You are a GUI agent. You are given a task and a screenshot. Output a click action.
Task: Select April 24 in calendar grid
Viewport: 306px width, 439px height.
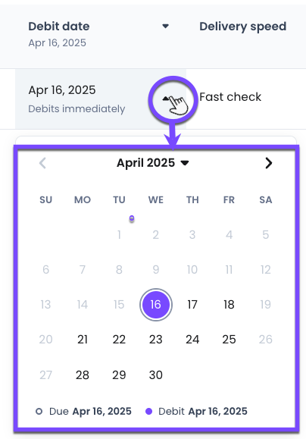tap(192, 340)
